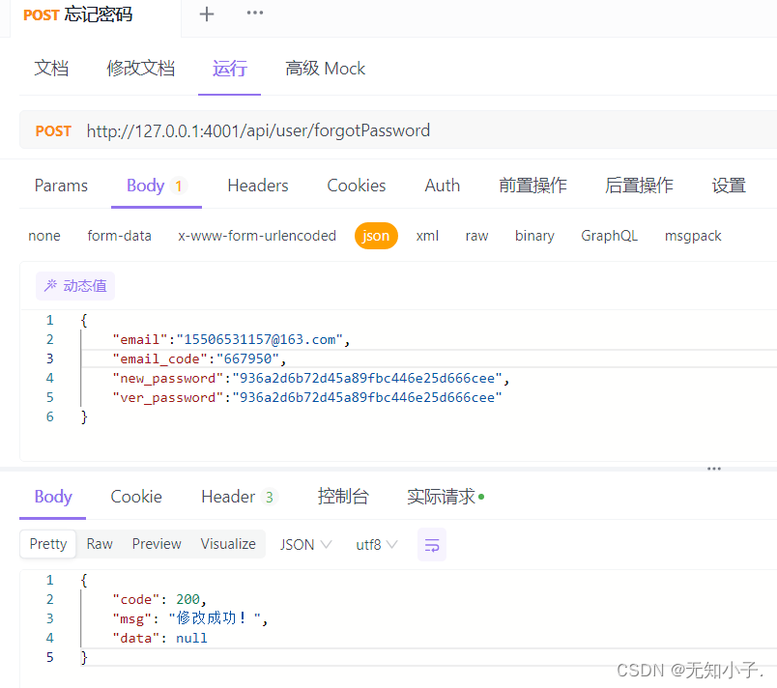Select the raw body type
This screenshot has width=777, height=688.
pyautogui.click(x=476, y=236)
